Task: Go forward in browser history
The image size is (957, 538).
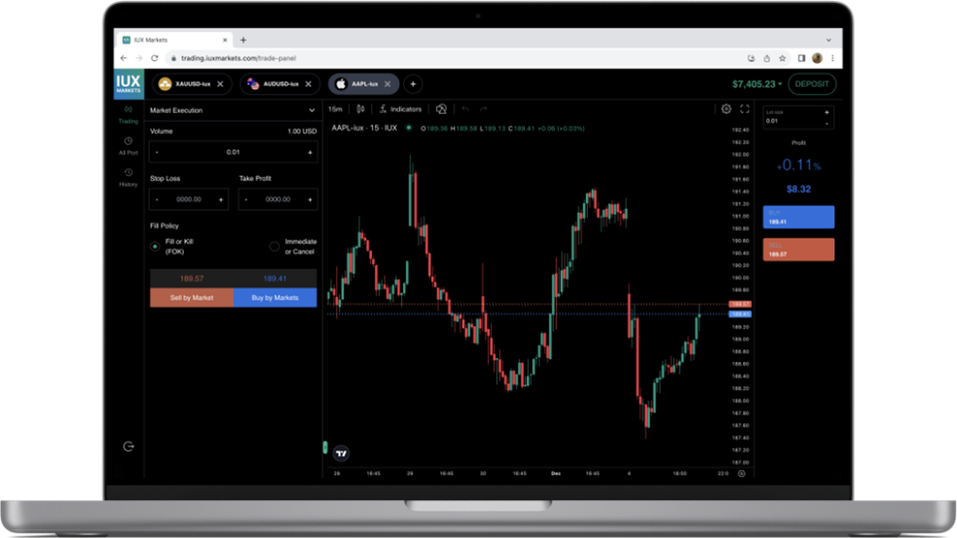Action: tap(139, 58)
